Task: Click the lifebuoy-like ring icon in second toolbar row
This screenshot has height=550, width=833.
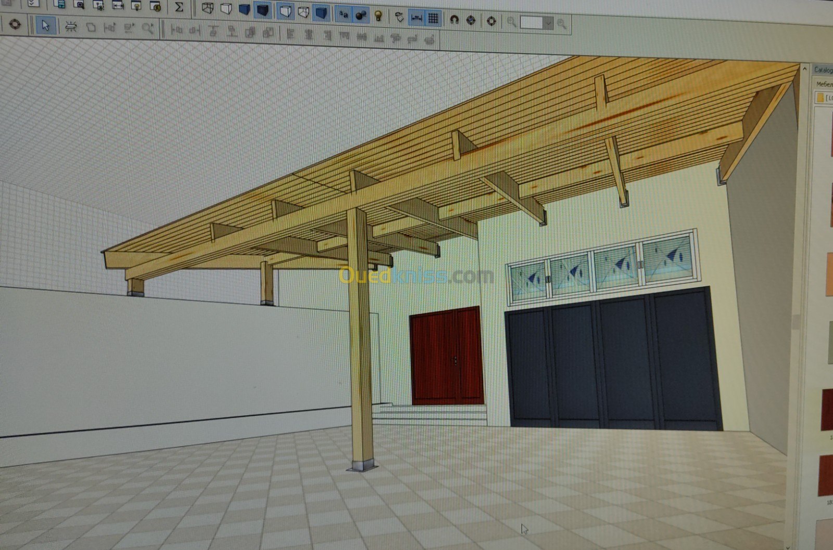Action: tap(15, 24)
